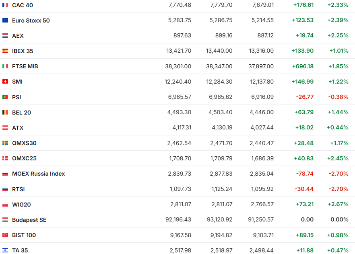This screenshot has height=254, width=355.
Task: Open the Euro Stoxx 50 index link
Action: tap(31, 20)
